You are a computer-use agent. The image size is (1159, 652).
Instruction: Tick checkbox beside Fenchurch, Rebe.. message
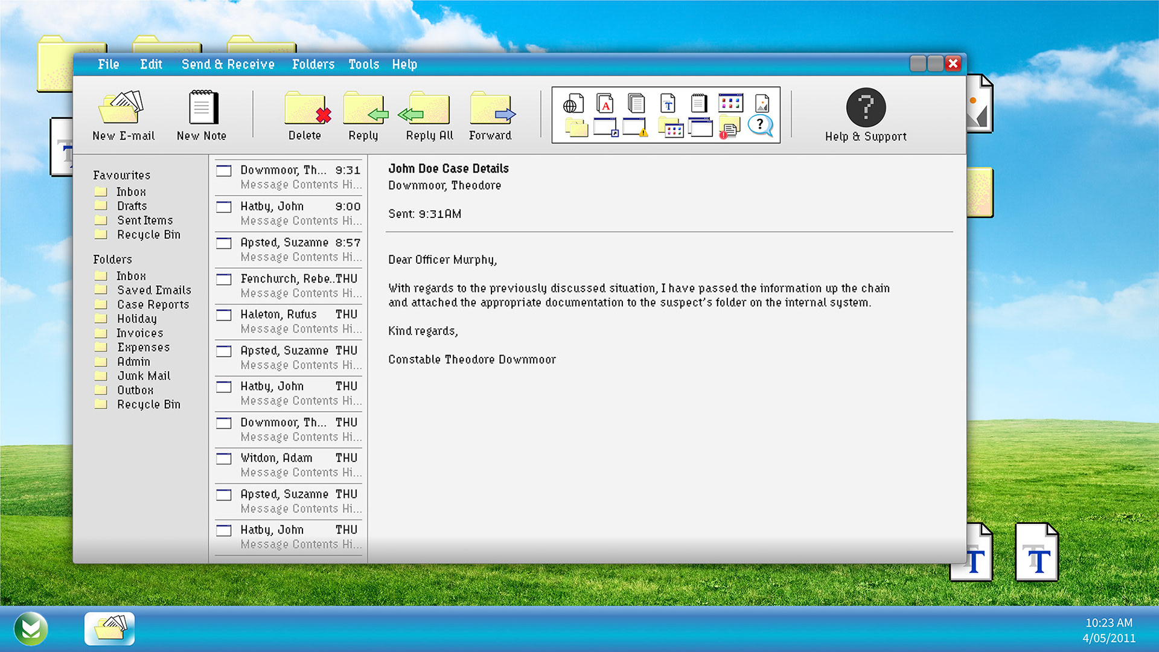pyautogui.click(x=224, y=280)
